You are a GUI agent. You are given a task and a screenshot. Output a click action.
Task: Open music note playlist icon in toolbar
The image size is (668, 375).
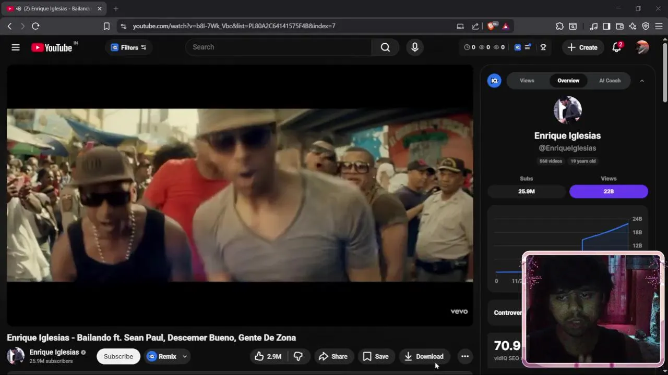[594, 26]
